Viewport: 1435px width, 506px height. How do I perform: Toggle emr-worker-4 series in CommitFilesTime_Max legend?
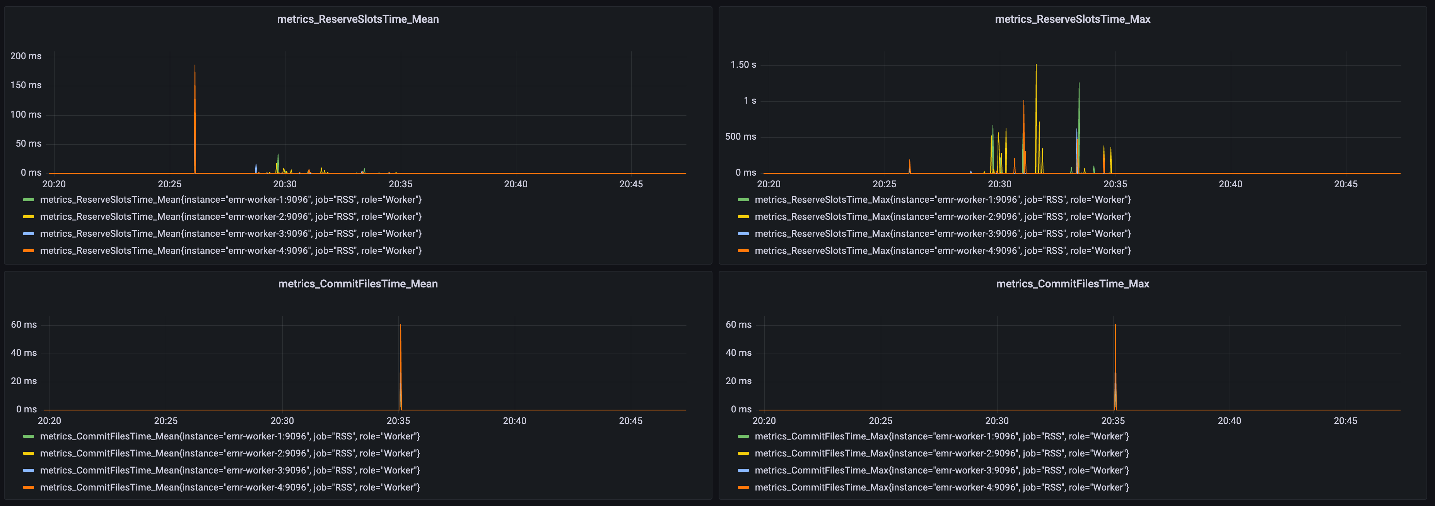(x=942, y=487)
